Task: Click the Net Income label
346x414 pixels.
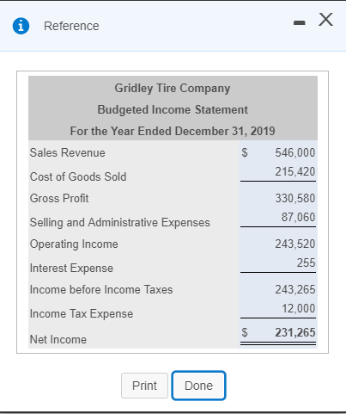Action: [58, 340]
